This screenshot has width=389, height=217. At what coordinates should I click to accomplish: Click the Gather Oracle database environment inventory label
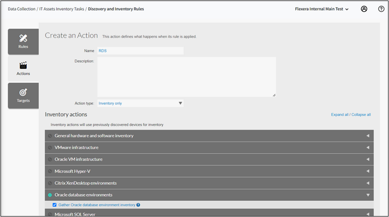click(x=97, y=205)
